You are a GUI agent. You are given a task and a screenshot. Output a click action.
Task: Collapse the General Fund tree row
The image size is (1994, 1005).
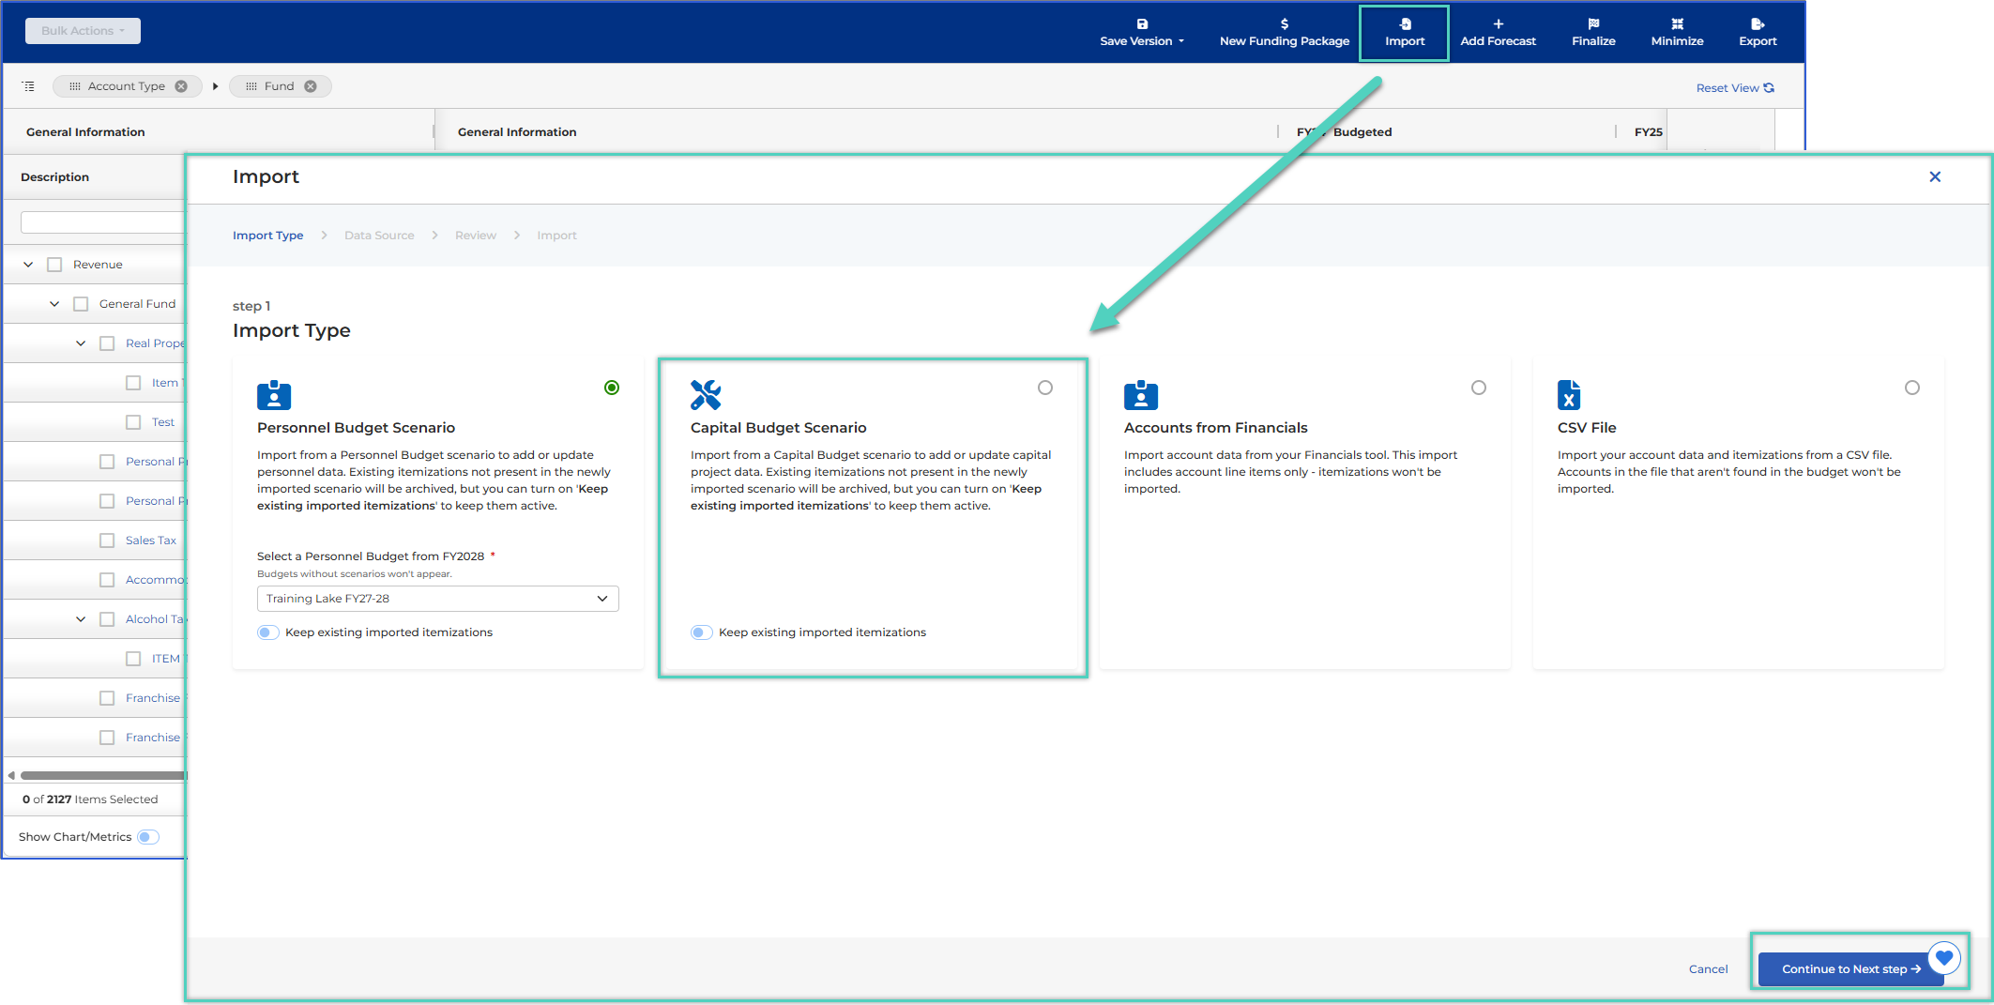click(54, 304)
